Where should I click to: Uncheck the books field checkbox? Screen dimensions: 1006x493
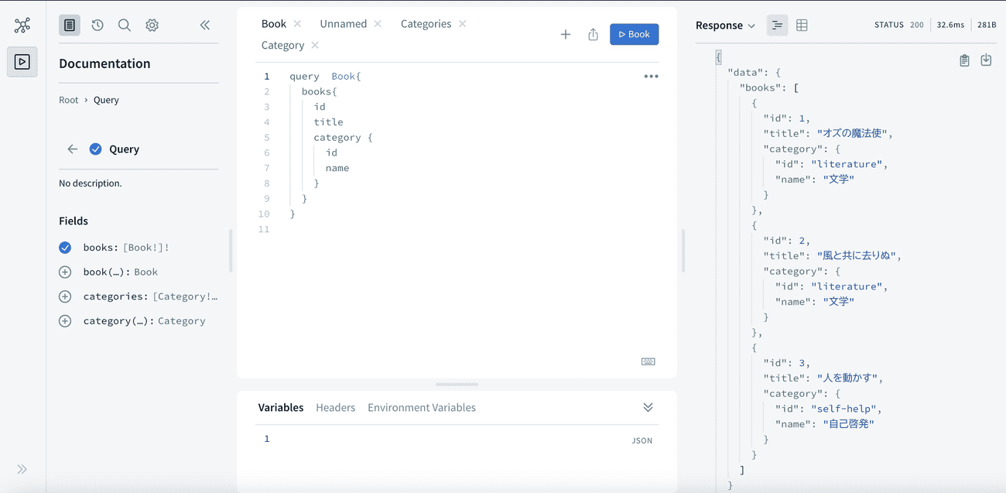(65, 248)
